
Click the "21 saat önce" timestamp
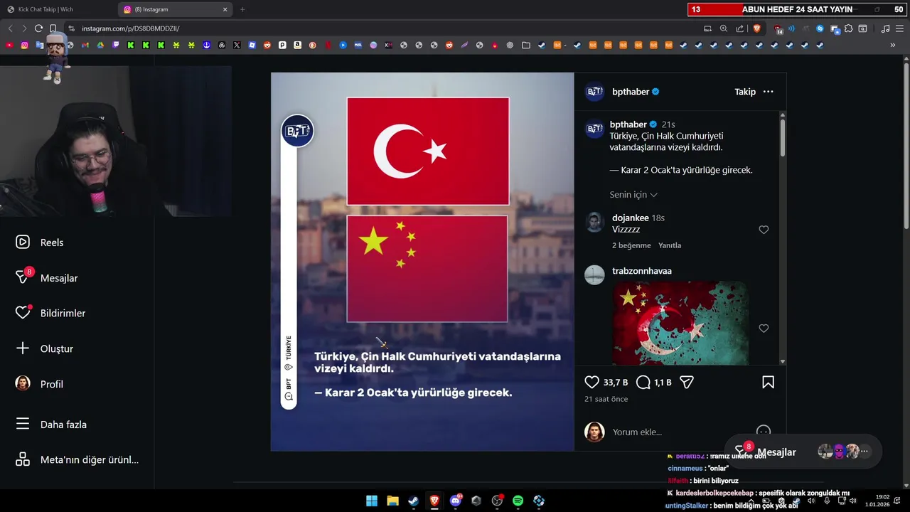pyautogui.click(x=606, y=399)
